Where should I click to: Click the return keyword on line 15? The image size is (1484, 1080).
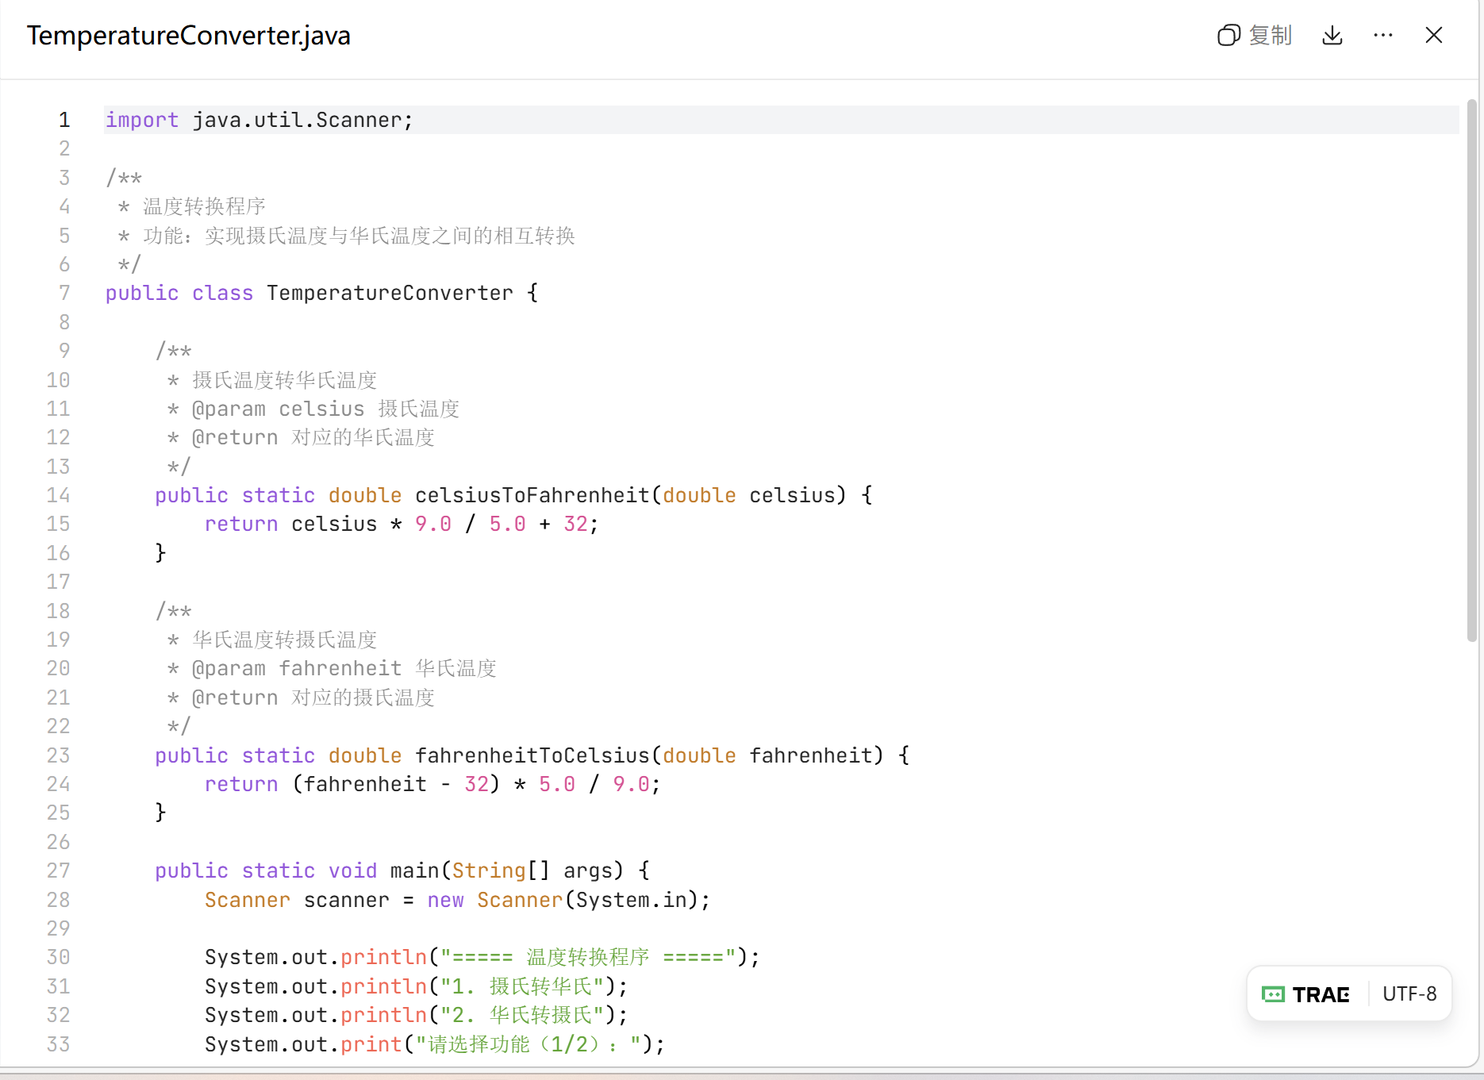[x=241, y=524]
